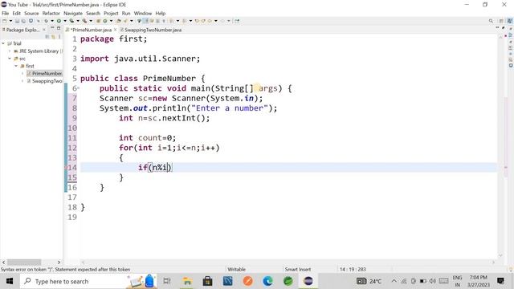Minimize the editor area
The image size is (514, 289).
click(x=498, y=27)
